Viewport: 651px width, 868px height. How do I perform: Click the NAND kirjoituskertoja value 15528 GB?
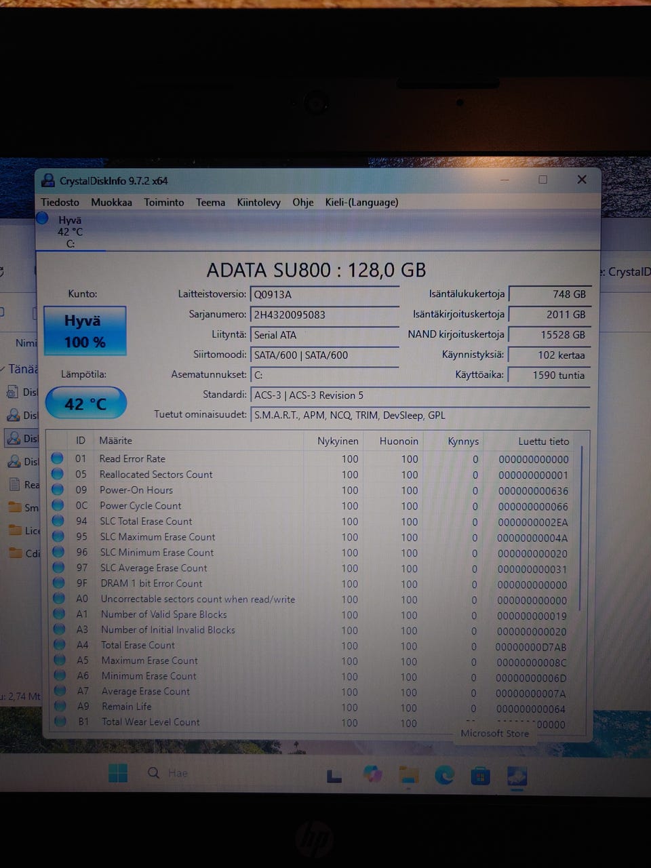[549, 335]
